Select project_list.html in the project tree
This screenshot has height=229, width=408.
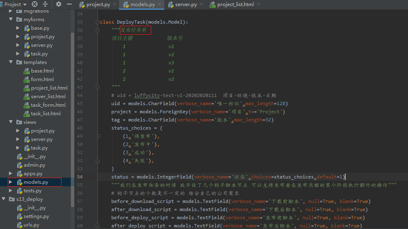(49, 88)
